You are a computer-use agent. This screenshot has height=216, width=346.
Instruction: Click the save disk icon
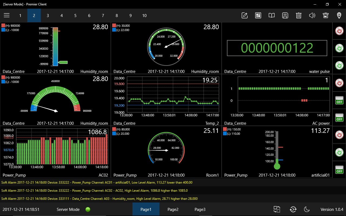pos(285,15)
